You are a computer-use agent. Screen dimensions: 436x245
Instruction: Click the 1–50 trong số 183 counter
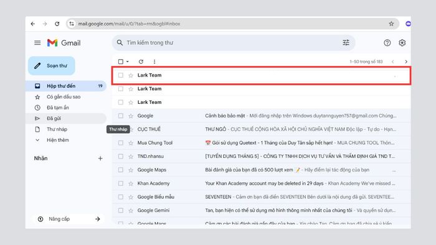(x=366, y=62)
